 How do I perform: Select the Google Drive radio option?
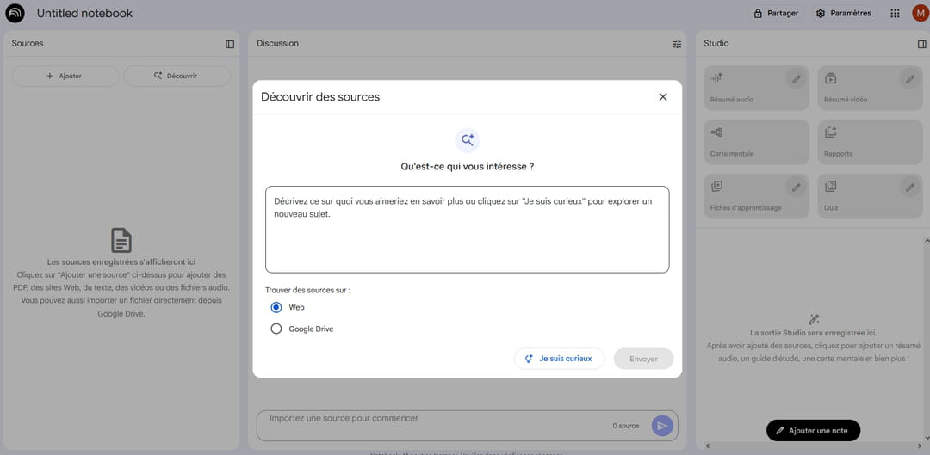276,329
